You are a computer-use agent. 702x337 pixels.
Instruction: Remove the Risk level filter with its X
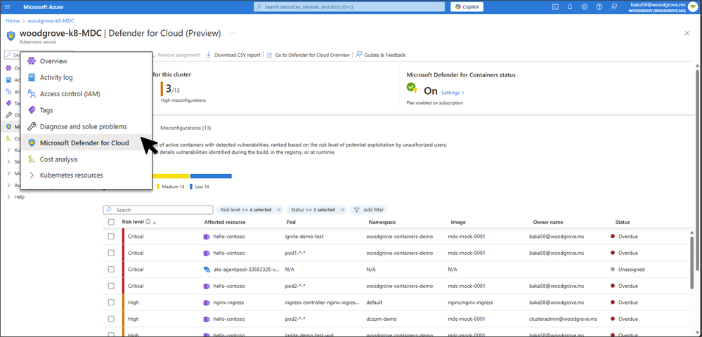pos(278,210)
